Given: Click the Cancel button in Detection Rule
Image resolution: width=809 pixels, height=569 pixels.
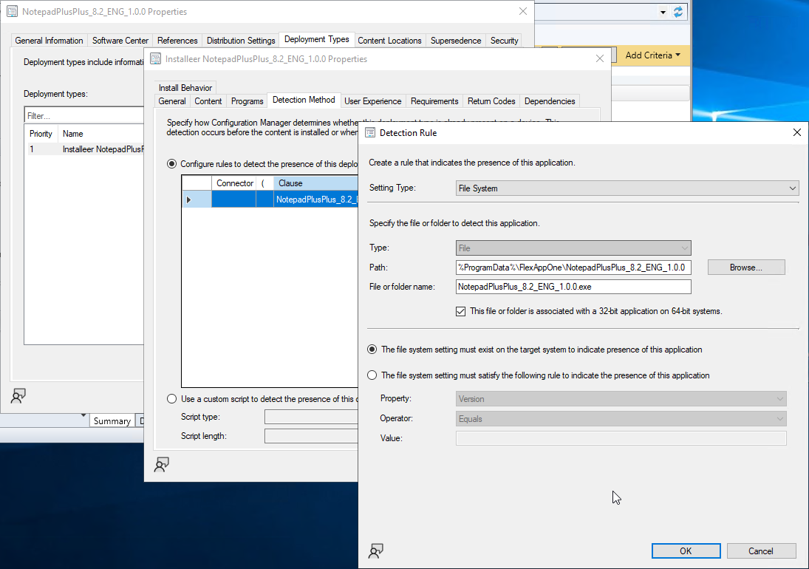Looking at the screenshot, I should point(761,551).
